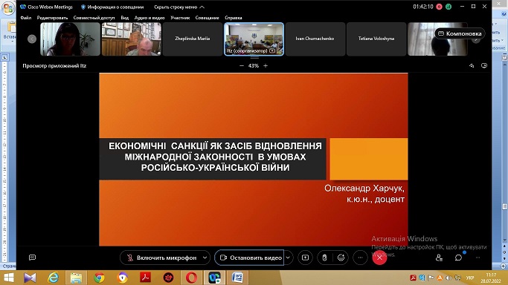Click Скрыть строку меню to hide menu bar

(x=179, y=7)
